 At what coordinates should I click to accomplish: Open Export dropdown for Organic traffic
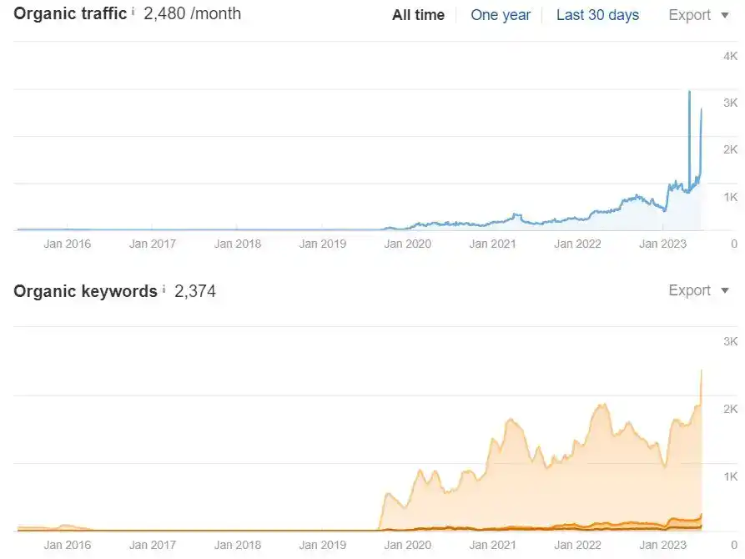[698, 15]
